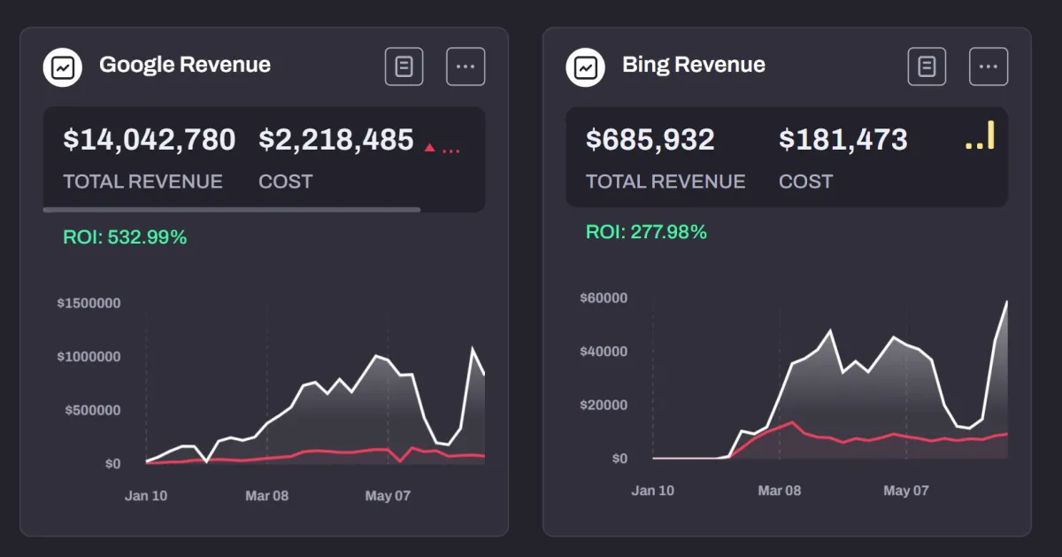
Task: Click the ROI: 277.98% text
Action: click(x=647, y=232)
